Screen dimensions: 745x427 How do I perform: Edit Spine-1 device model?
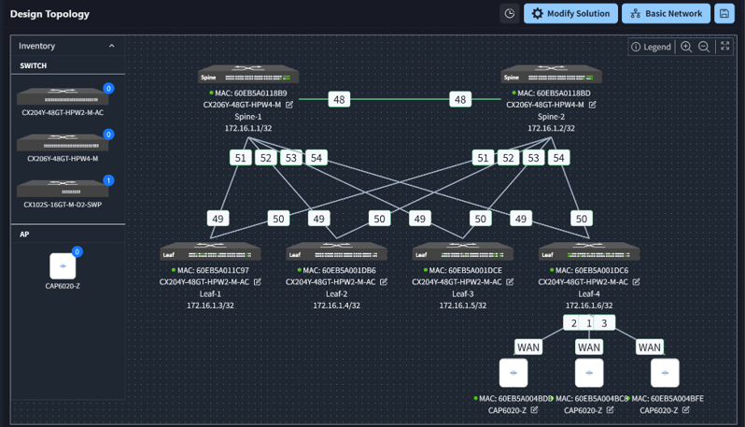(x=289, y=105)
